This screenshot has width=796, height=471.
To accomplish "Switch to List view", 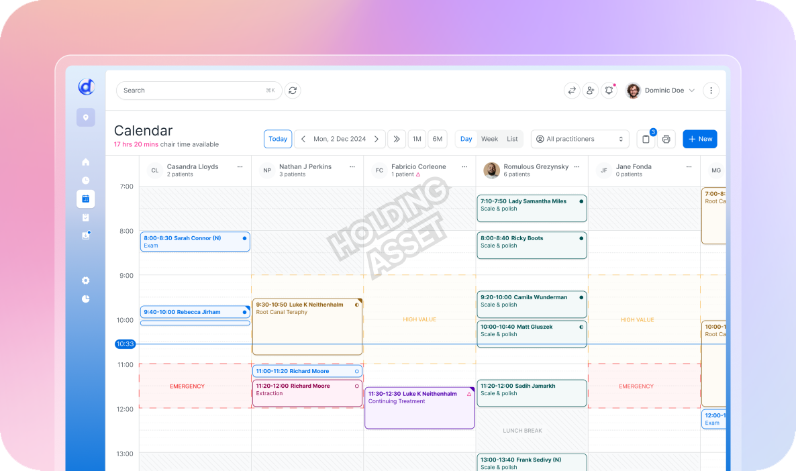I will 512,139.
